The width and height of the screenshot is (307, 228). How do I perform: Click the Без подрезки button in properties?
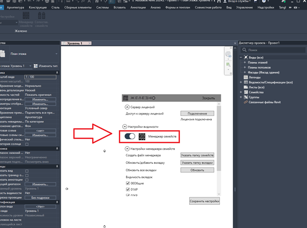[x=40, y=197]
